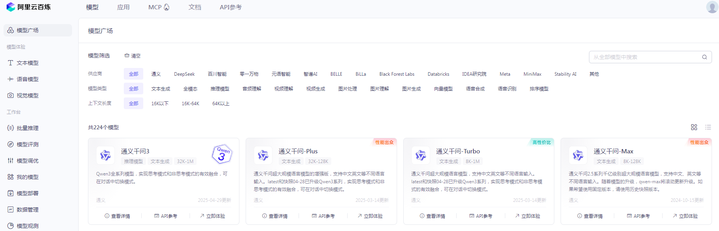Filter model type by 推理模型
Viewport: 719px width, 231px height.
220,89
